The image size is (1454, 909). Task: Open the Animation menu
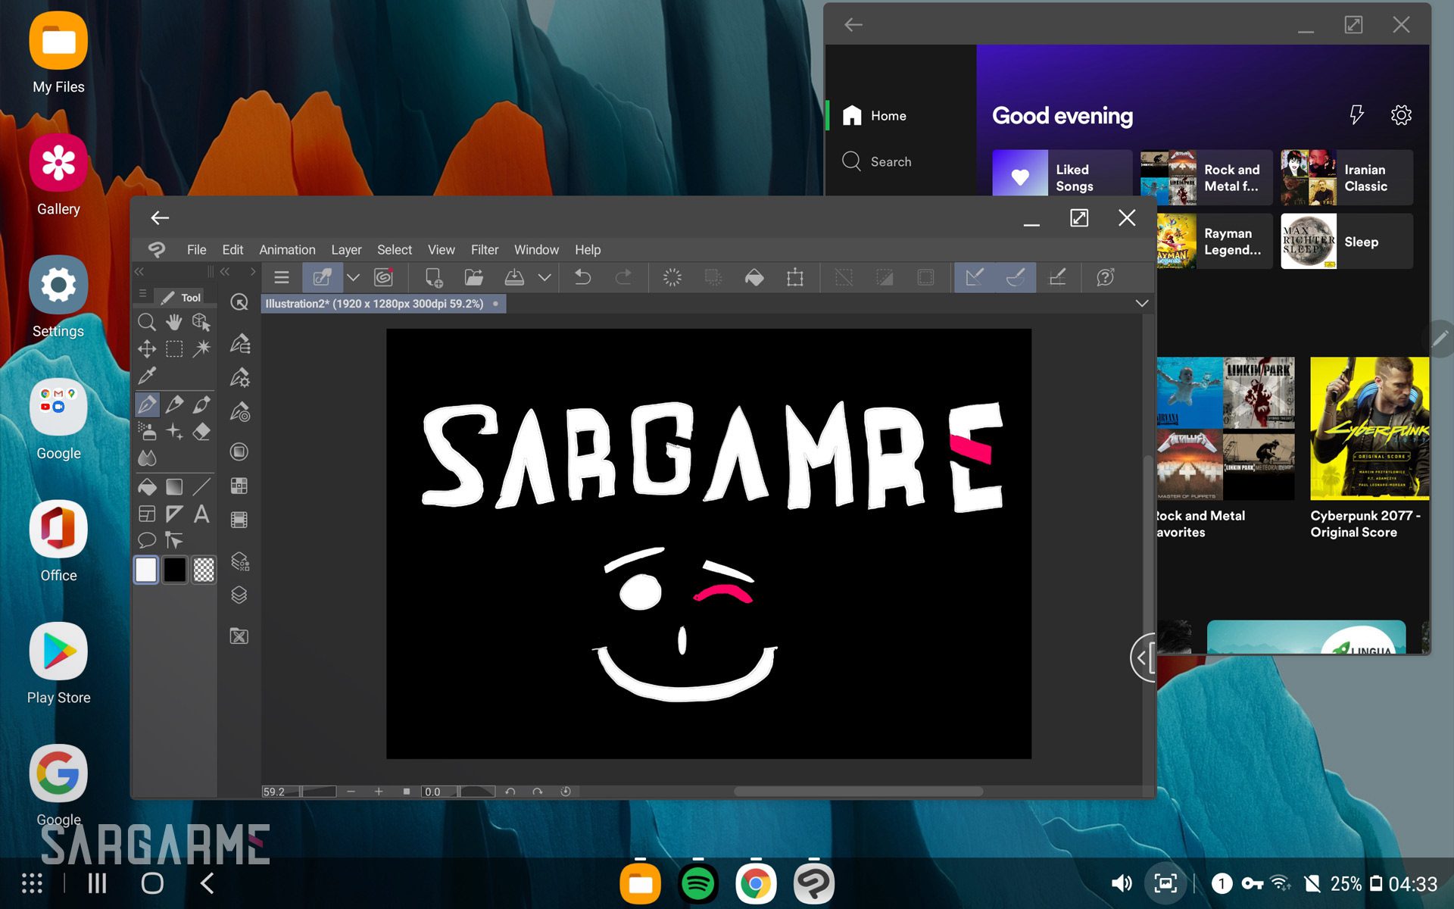point(287,250)
